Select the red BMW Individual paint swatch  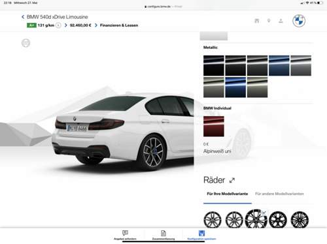point(214,127)
